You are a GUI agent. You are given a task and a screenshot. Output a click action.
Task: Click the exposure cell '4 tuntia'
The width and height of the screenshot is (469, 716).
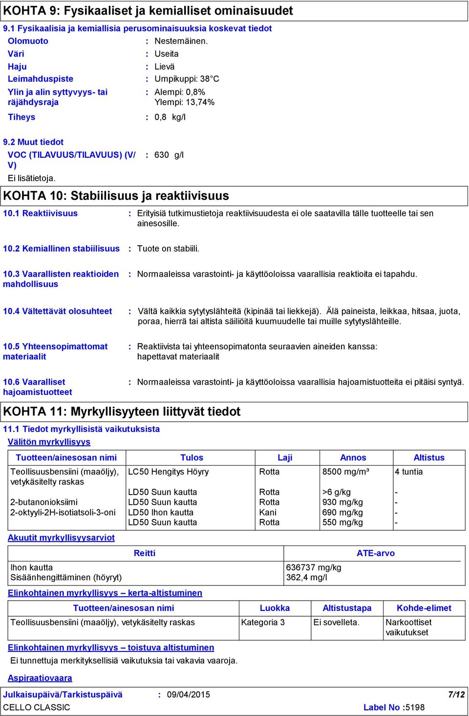pos(409,472)
